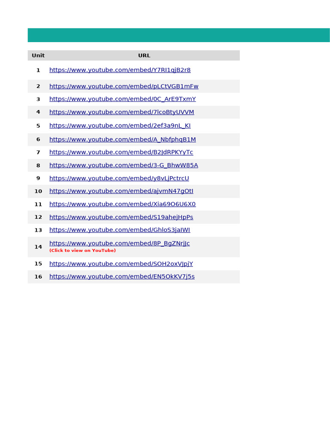Click the Unit 11 link Xia69O6U6X0

click(x=122, y=204)
